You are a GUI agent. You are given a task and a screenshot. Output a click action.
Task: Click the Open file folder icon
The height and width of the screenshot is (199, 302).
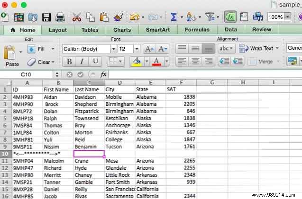tap(33, 17)
